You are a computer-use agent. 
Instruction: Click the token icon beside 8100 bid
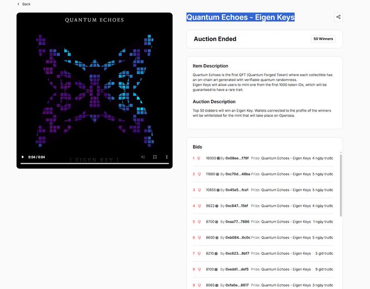click(216, 269)
